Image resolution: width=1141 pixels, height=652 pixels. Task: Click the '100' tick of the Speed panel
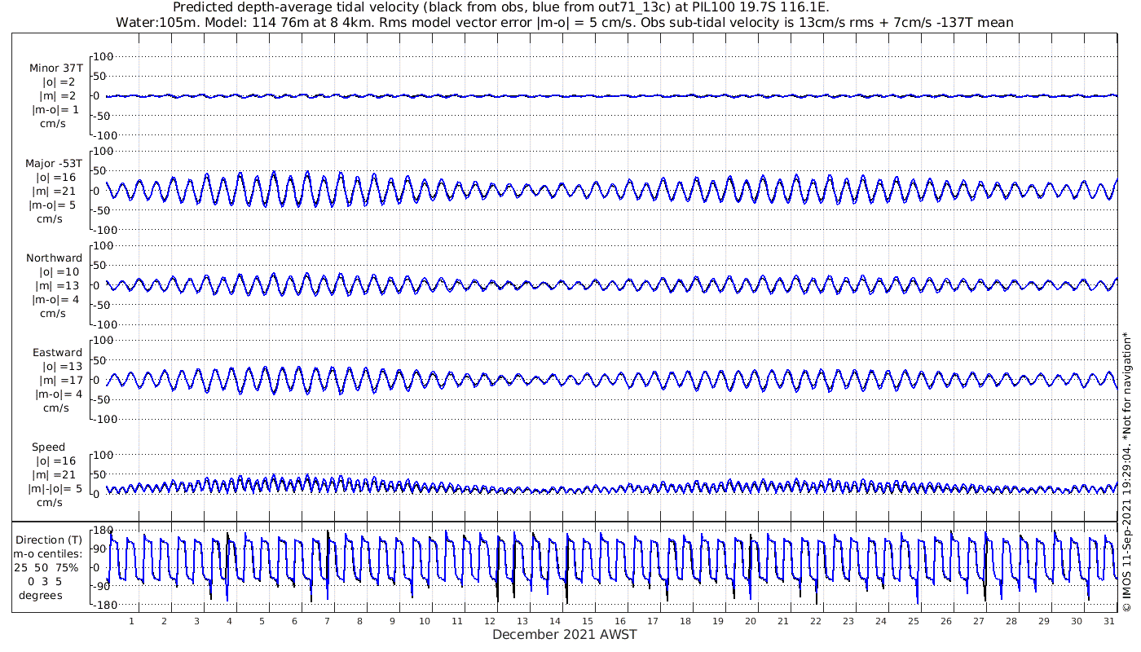(x=105, y=455)
